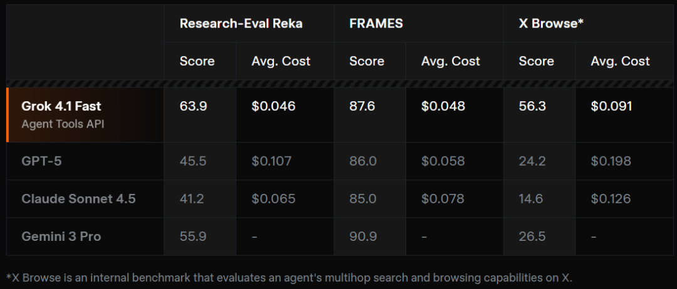Click the $0.046 average cost cell
Screen dimensions: 677x289
(x=273, y=106)
